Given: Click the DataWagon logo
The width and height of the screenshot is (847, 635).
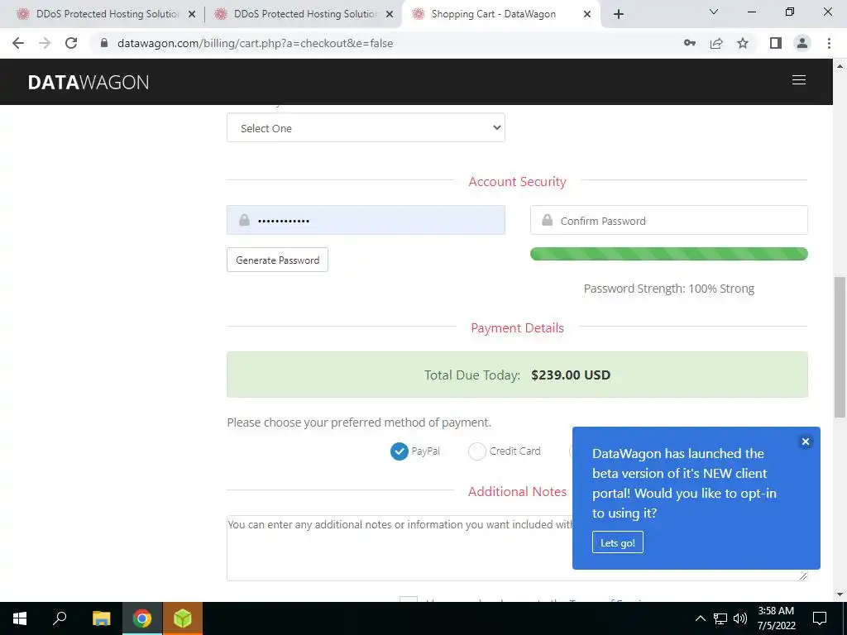Looking at the screenshot, I should pos(89,82).
